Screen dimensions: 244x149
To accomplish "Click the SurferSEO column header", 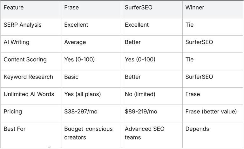I will [x=139, y=8].
